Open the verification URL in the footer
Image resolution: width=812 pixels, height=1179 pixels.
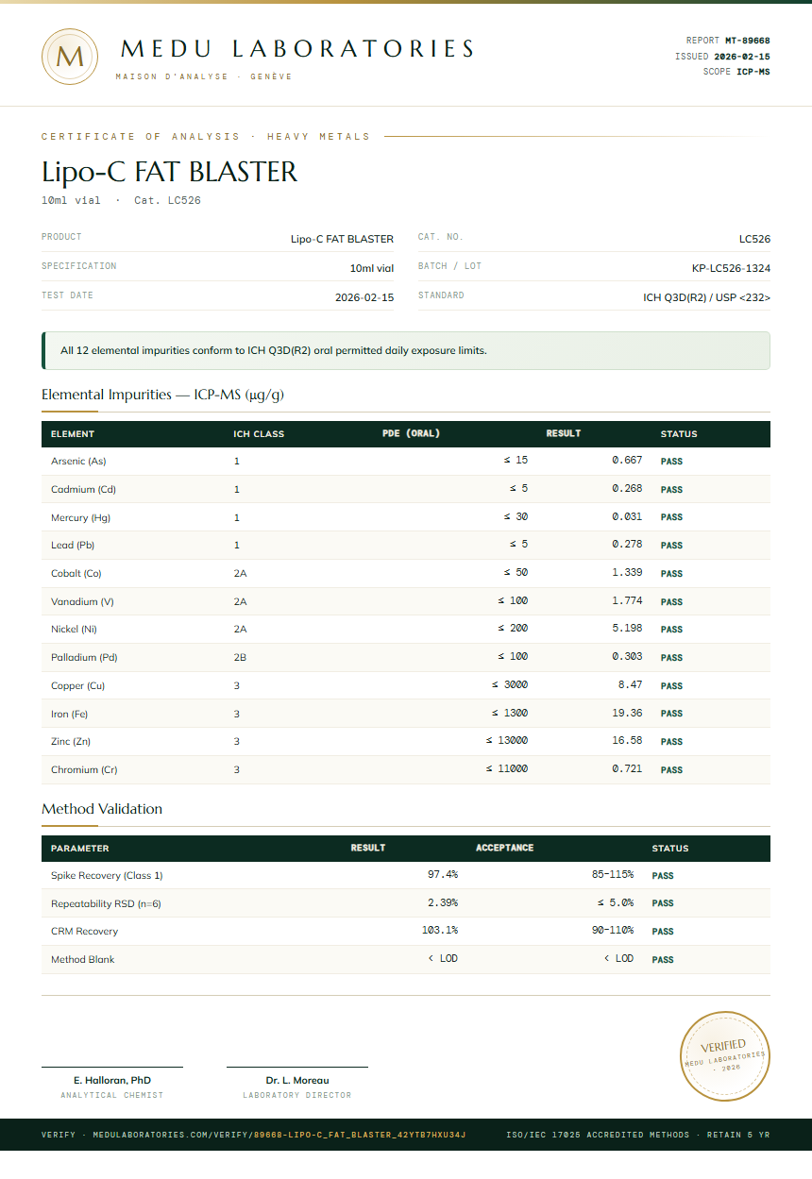[253, 1135]
